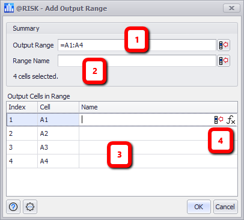Select the Index column header
244x220 pixels.
22,107
